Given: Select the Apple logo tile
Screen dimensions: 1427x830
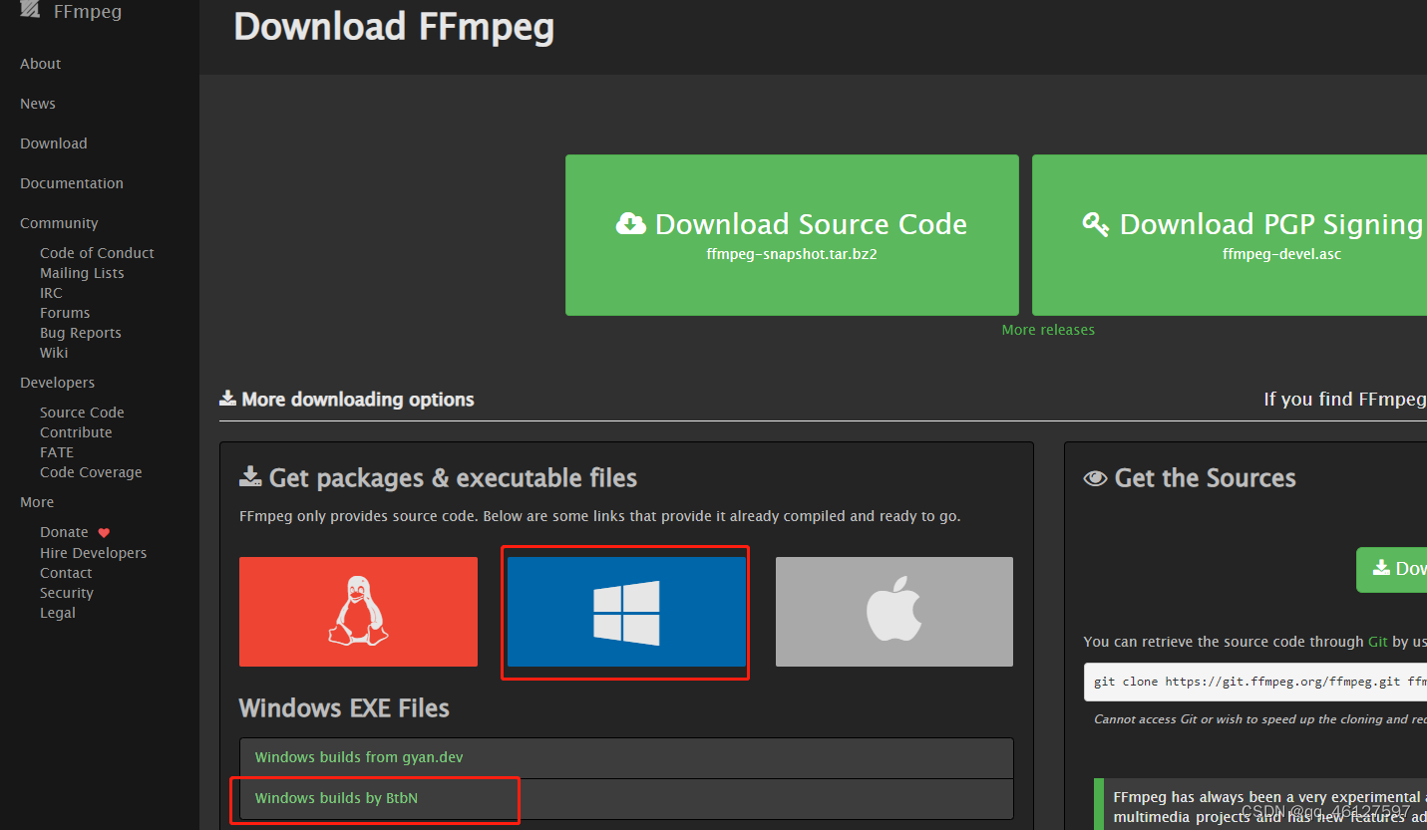Looking at the screenshot, I should (x=894, y=612).
